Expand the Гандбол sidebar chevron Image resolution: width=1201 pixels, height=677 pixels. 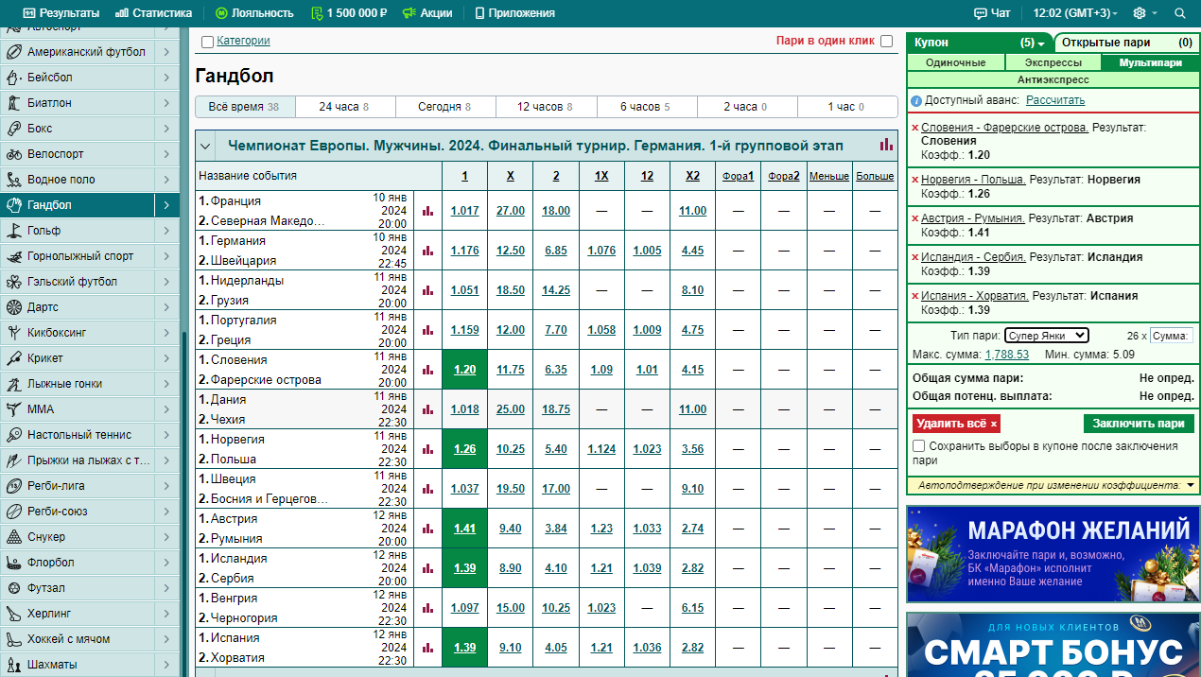(165, 205)
